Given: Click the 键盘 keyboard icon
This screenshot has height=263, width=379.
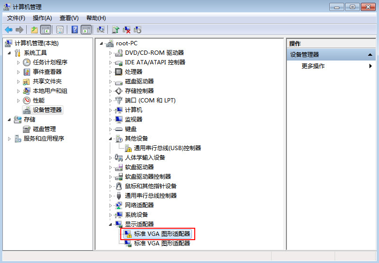Looking at the screenshot, I should pyautogui.click(x=119, y=129).
